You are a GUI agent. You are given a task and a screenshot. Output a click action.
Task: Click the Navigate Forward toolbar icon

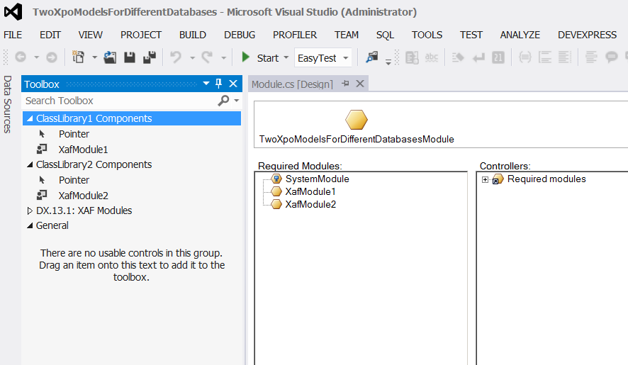[52, 57]
